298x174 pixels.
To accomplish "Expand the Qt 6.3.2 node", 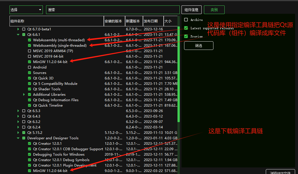I will click(18, 122).
